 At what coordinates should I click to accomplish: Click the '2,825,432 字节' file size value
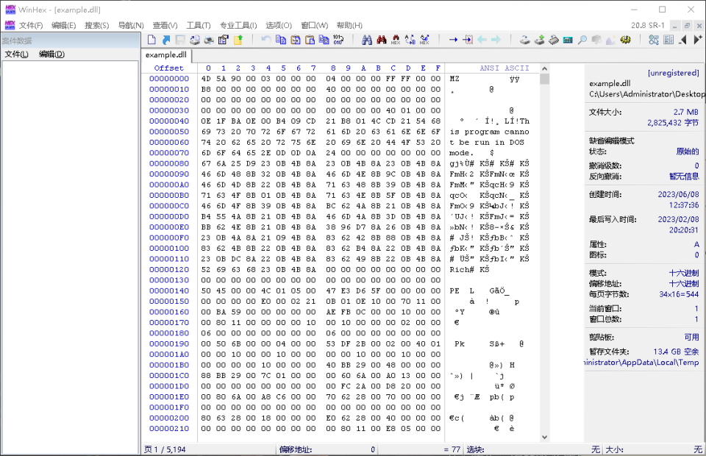point(673,123)
